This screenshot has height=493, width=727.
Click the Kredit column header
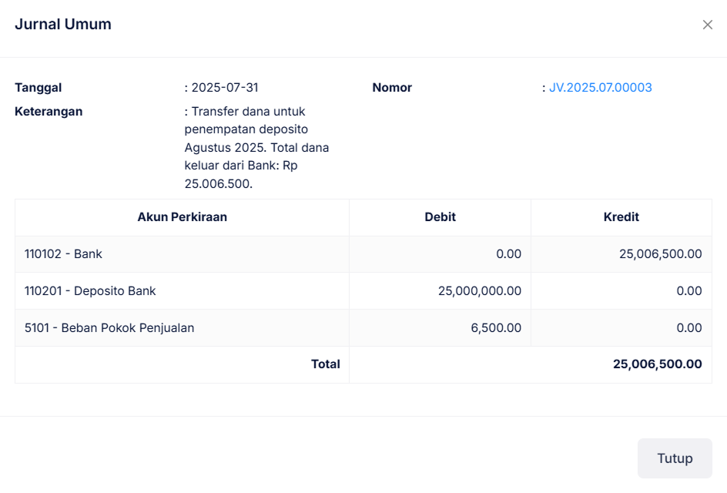click(x=621, y=216)
